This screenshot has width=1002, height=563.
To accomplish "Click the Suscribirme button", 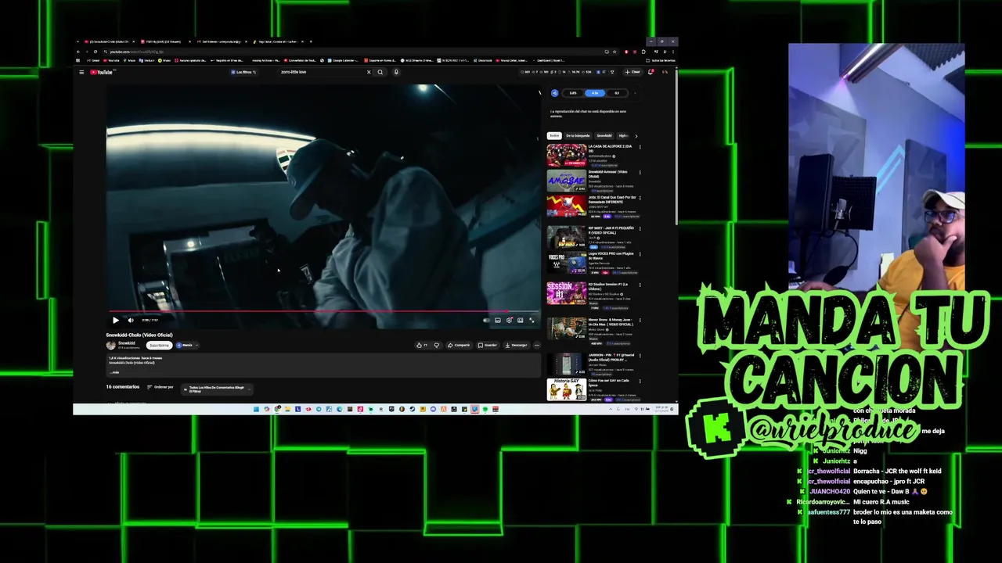I will [159, 345].
